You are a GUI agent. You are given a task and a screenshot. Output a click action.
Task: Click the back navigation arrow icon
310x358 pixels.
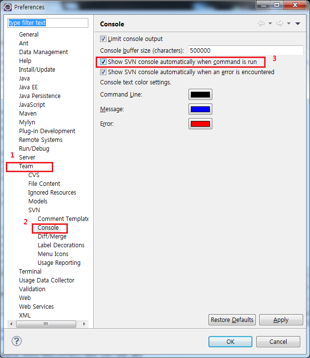pos(261,23)
